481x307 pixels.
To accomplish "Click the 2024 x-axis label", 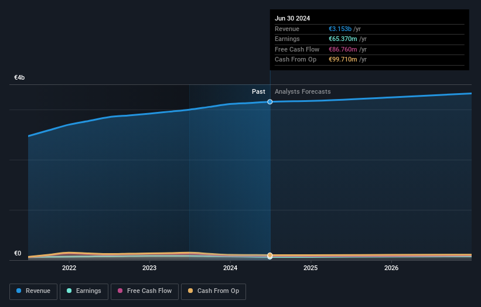I will coord(230,268).
